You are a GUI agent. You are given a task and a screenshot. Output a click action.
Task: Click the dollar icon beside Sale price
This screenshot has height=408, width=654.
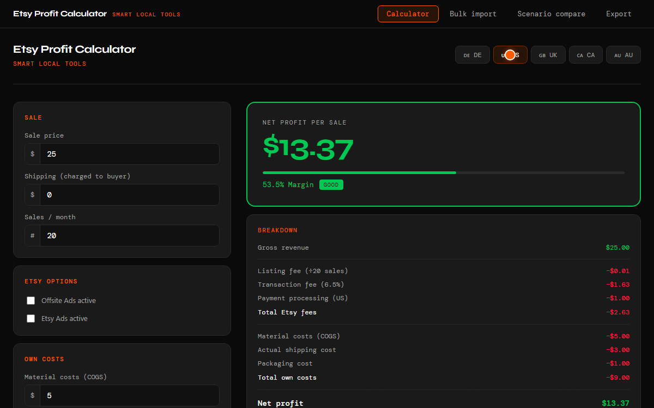point(33,154)
